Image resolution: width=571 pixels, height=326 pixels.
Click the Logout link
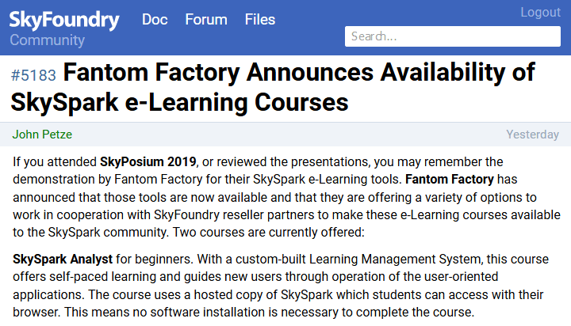(540, 12)
